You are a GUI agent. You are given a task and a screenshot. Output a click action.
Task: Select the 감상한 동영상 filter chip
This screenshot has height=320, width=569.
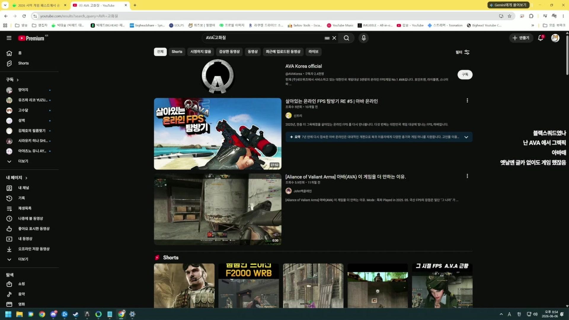click(229, 52)
